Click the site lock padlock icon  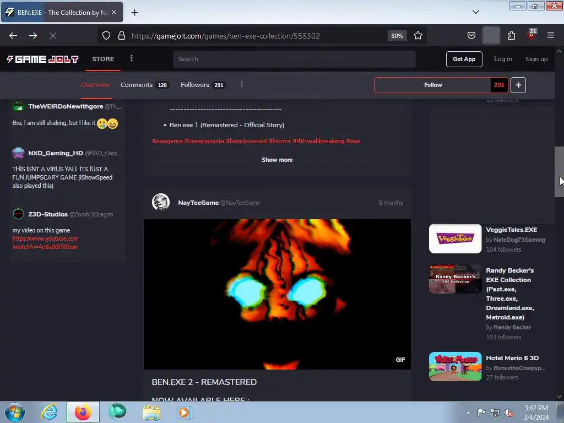(x=122, y=36)
